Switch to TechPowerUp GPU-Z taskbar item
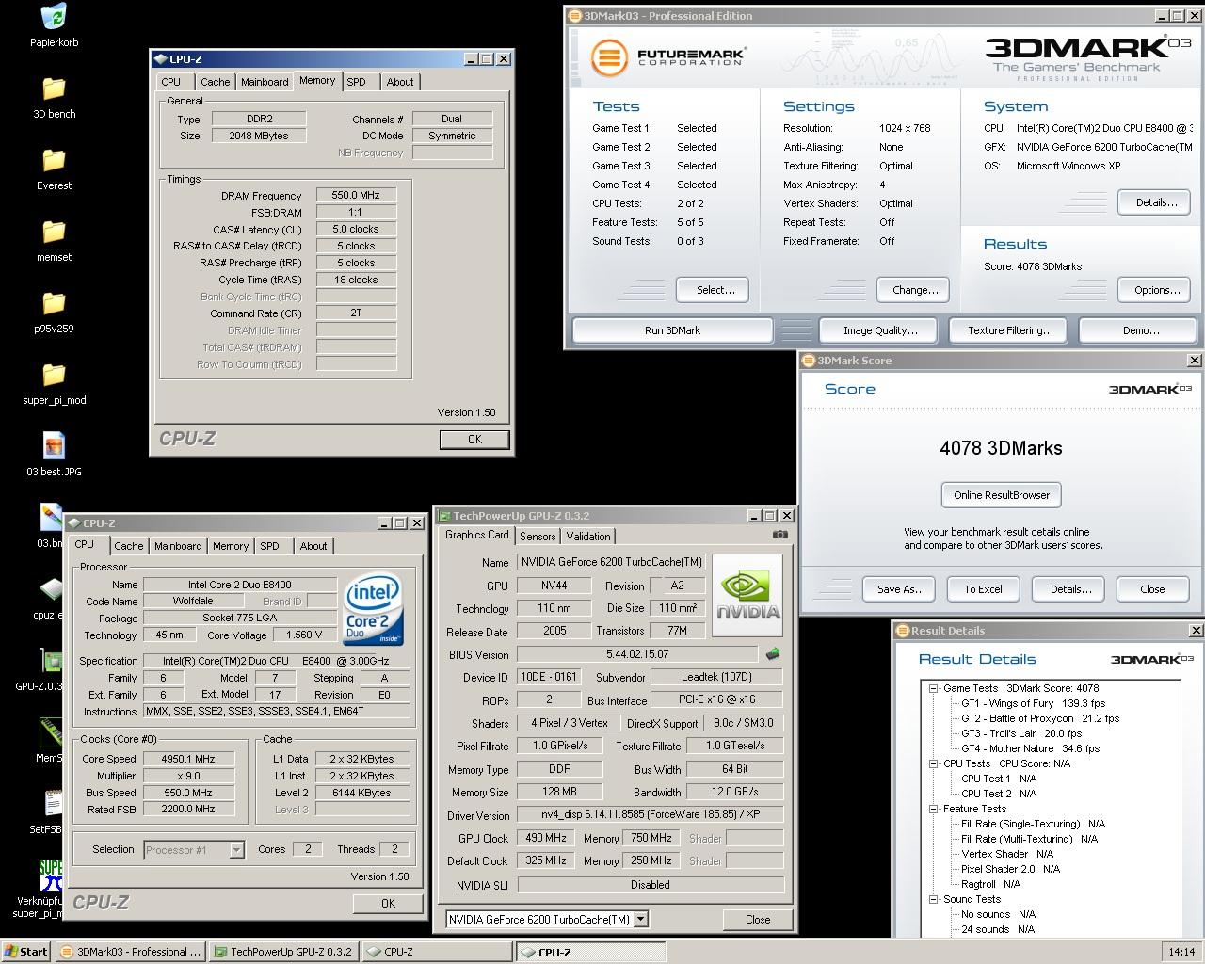 [x=284, y=952]
